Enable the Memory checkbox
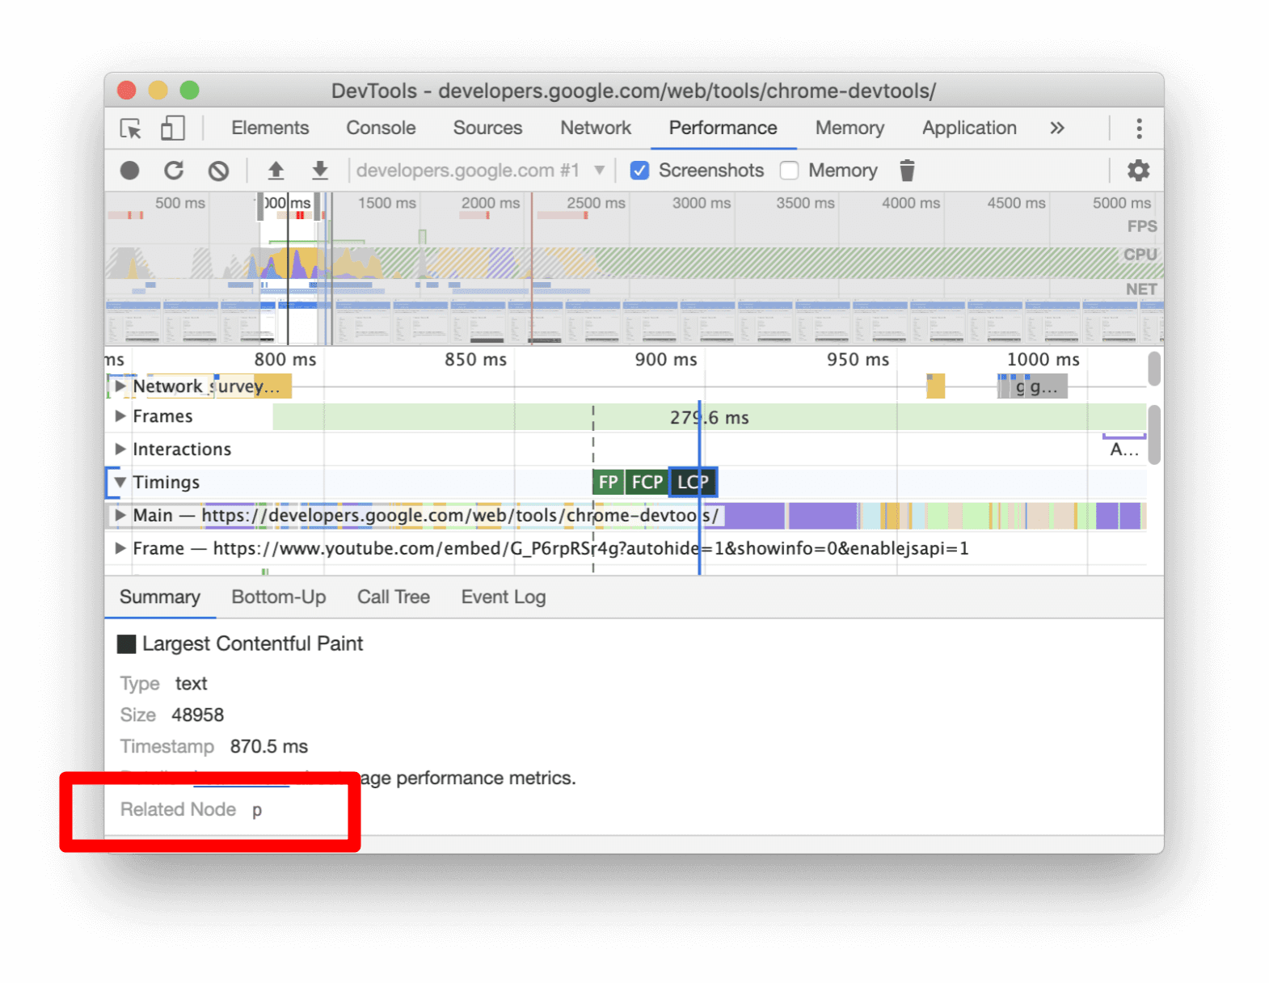The image size is (1269, 983). [790, 171]
